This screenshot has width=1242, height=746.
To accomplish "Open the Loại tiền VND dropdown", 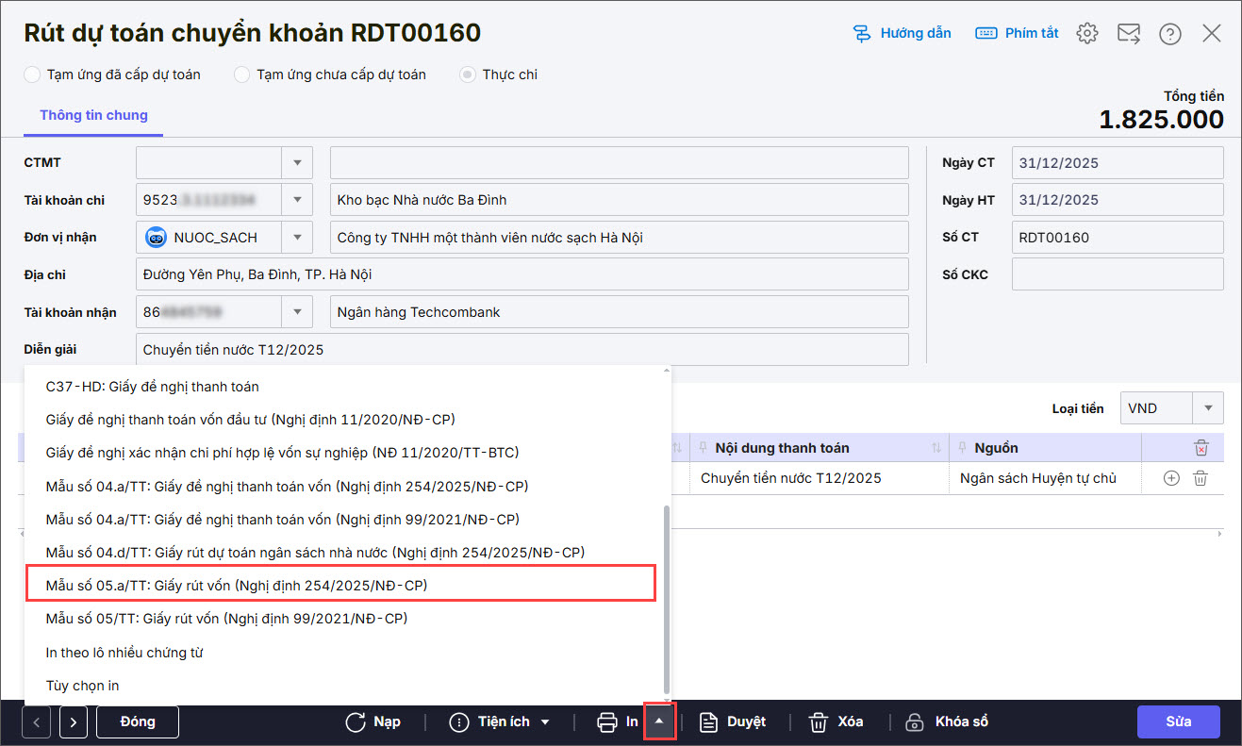I will pyautogui.click(x=1207, y=408).
